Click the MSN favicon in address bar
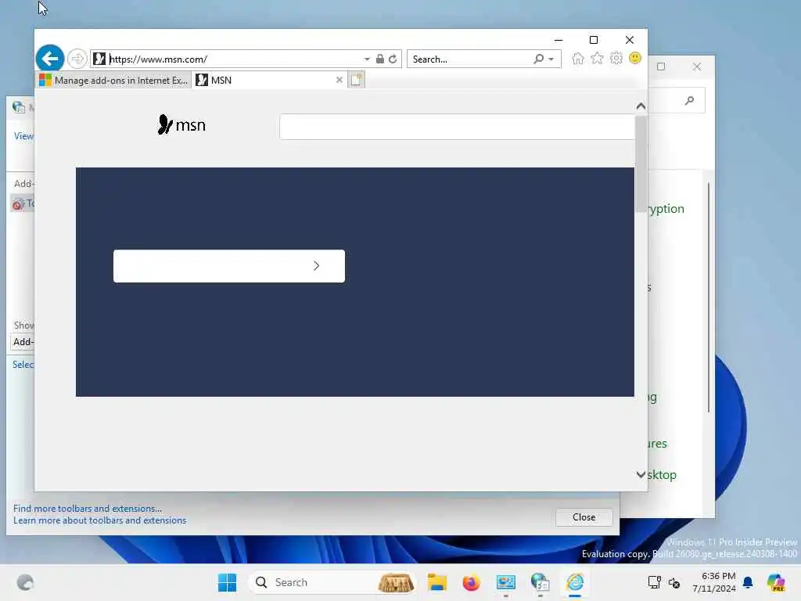The height and width of the screenshot is (601, 801). click(x=99, y=59)
